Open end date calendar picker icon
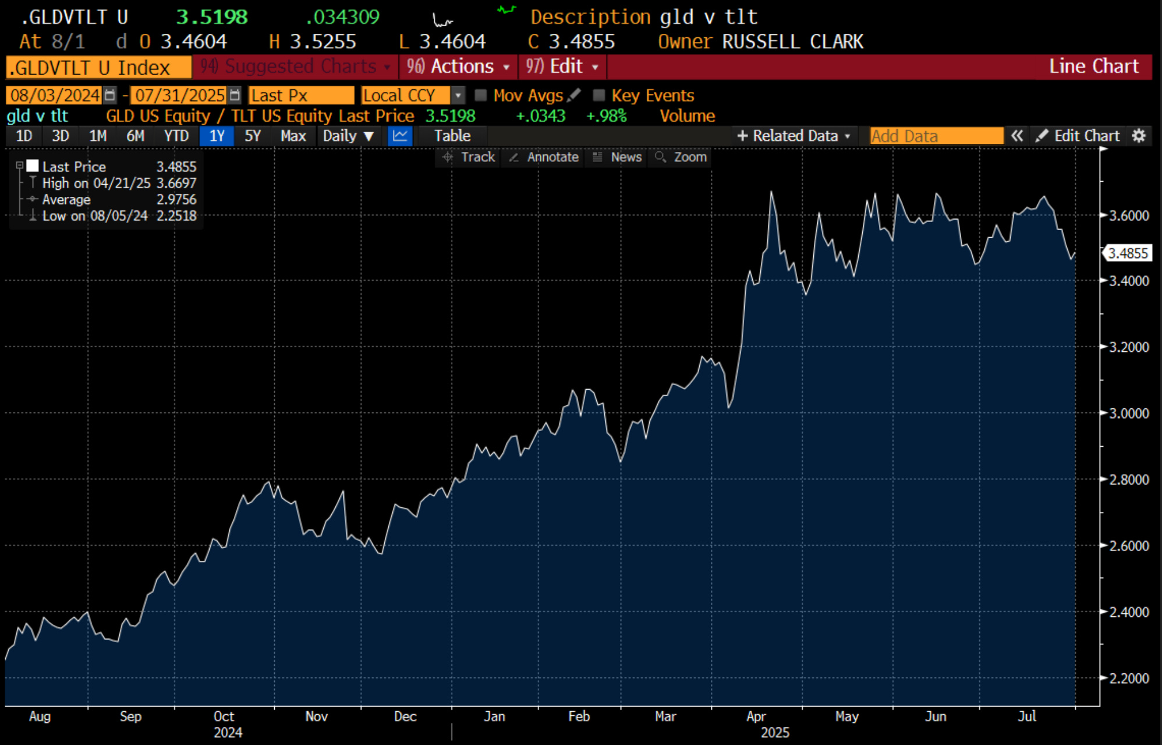Screen dimensions: 1162x745 (x=235, y=95)
